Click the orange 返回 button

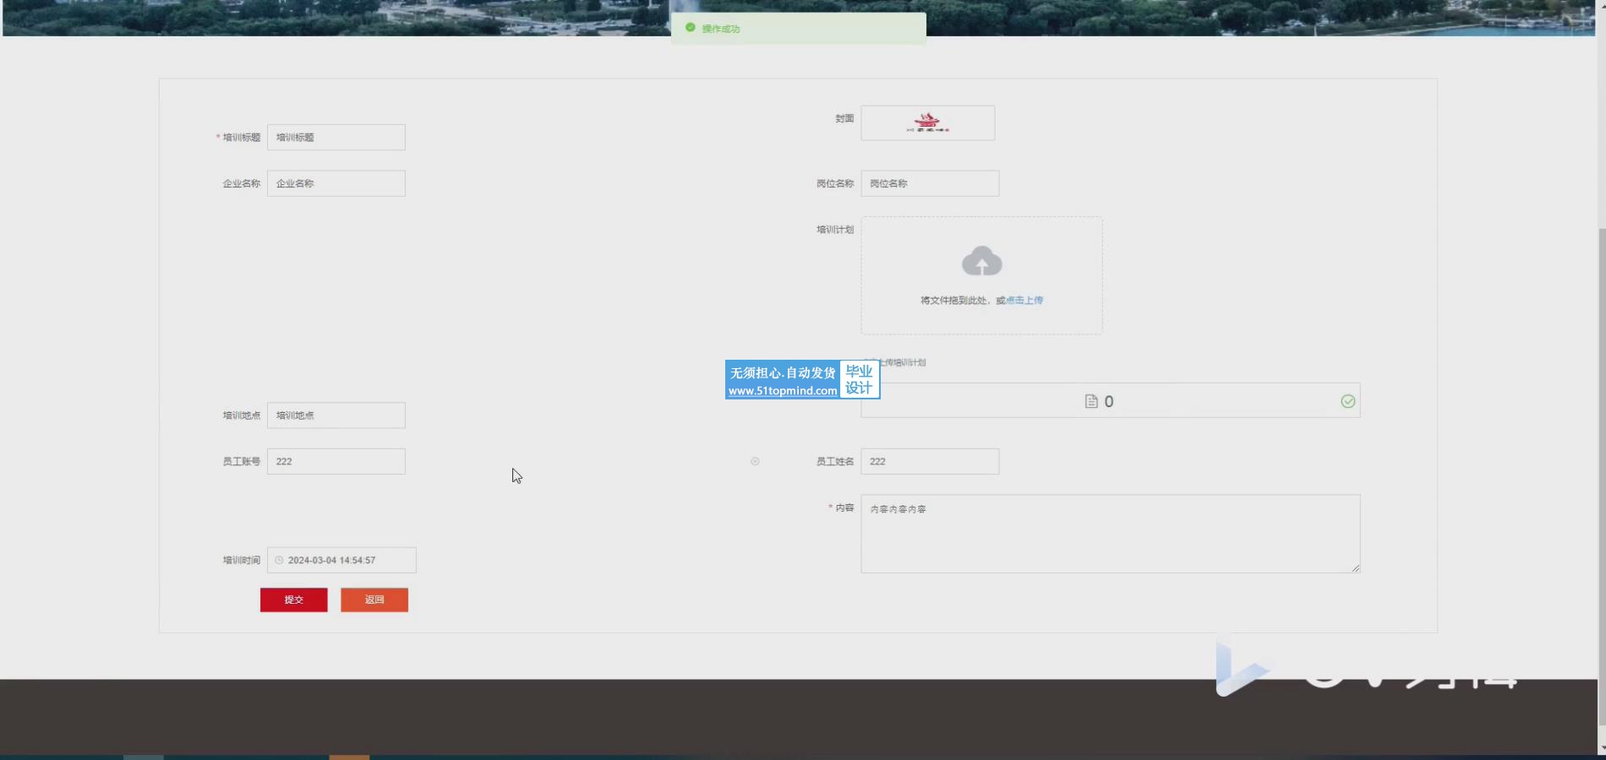374,600
